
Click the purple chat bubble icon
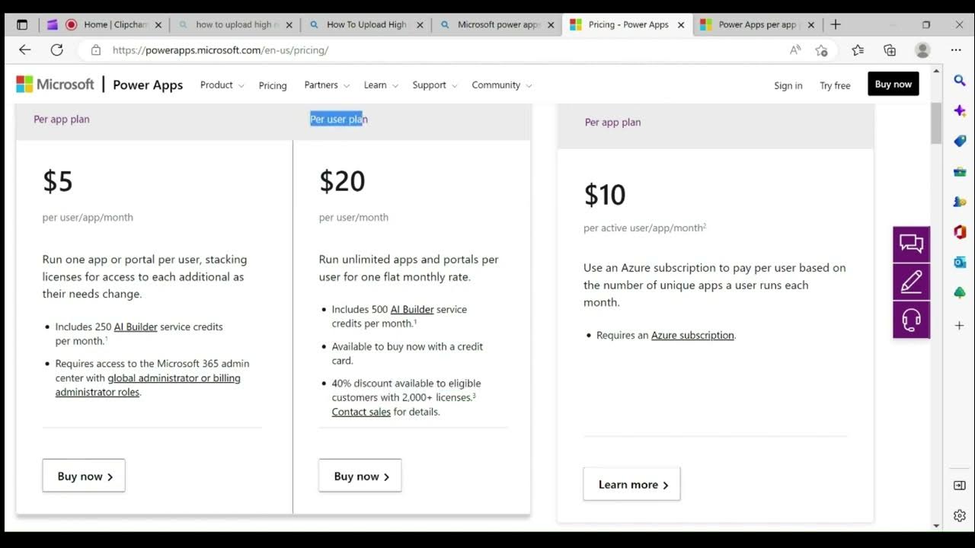pyautogui.click(x=911, y=244)
